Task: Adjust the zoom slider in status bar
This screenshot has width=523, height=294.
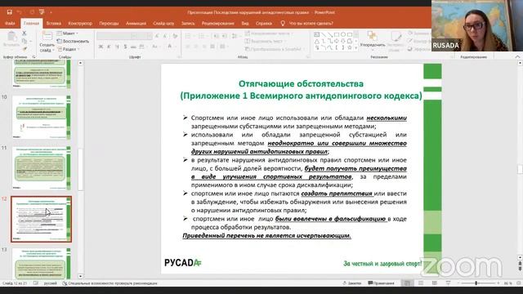Action: (x=476, y=283)
